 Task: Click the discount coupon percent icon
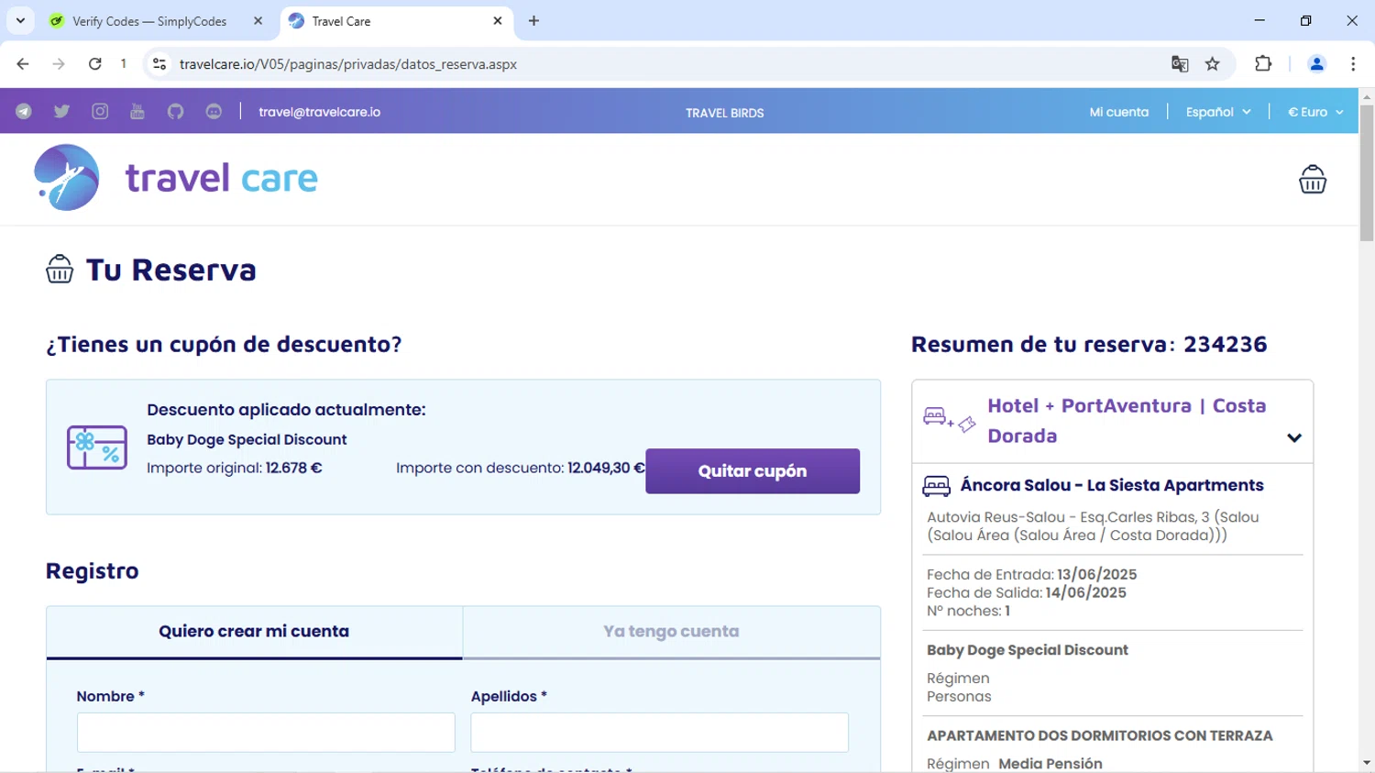coord(97,447)
